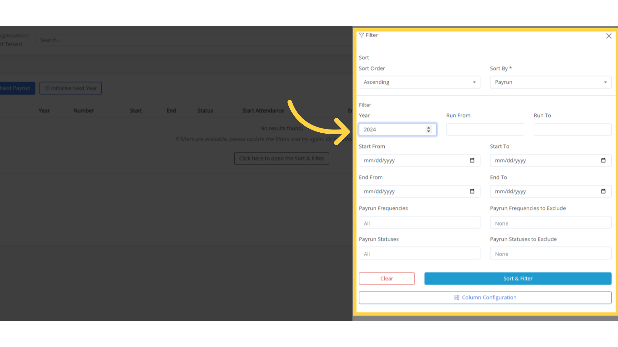Screen dimensions: 618x347
Task: Apply filters with the Sort & Filter button
Action: click(518, 279)
